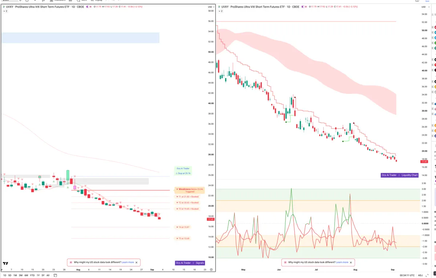Click the pink highlighted candle on the left chart

(x=75, y=187)
